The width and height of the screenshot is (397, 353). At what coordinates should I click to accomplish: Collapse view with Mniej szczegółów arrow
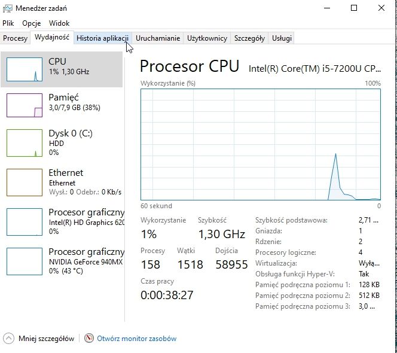(8, 338)
